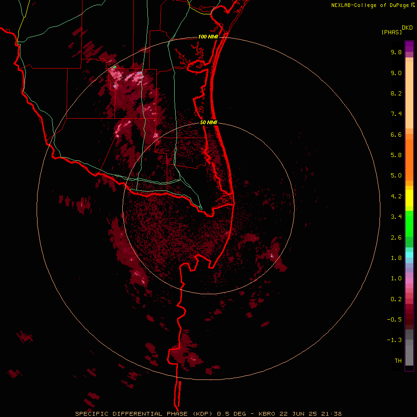Click the KBRO 22 JUN 25 21:38 timestamp
Image resolution: width=417 pixels, height=417 pixels.
300,414
